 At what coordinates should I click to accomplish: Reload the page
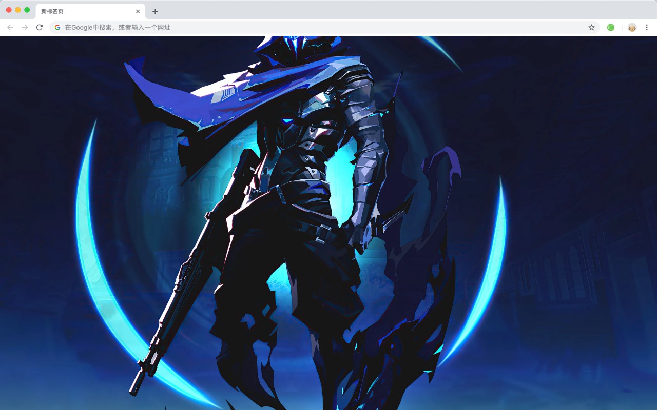pos(40,27)
